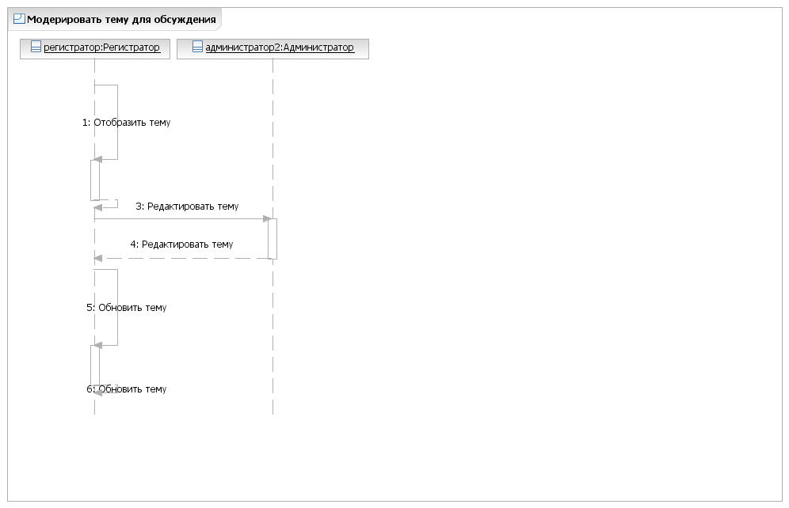Select return message '4: Редактировать тему'

point(181,245)
